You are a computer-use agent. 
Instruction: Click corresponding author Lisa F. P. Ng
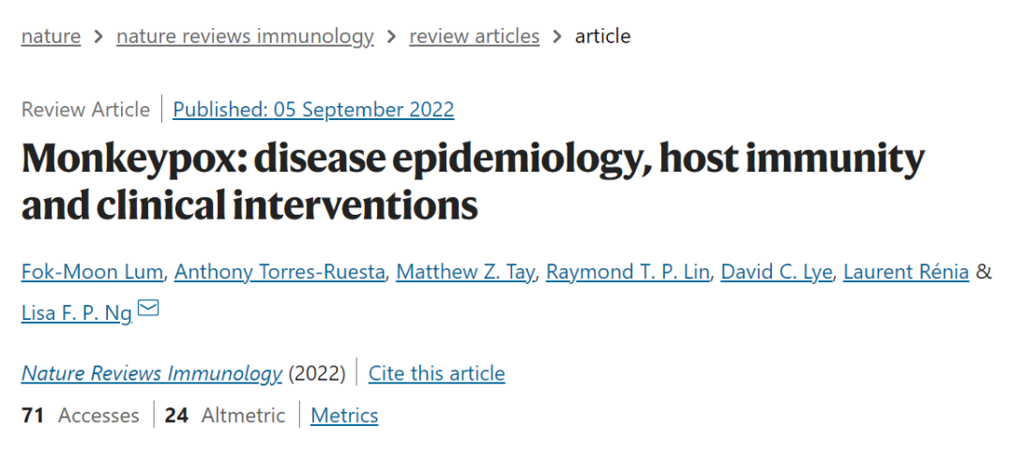76,313
